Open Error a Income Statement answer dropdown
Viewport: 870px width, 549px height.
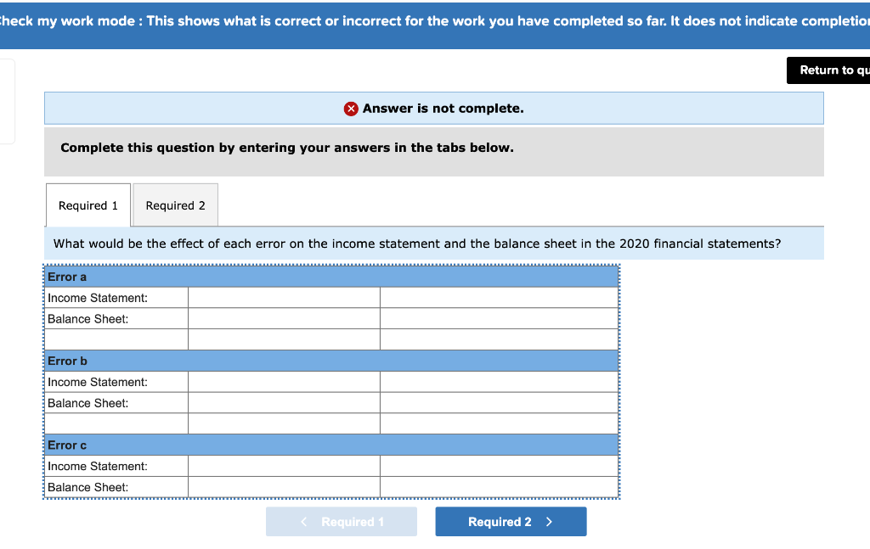(x=284, y=297)
